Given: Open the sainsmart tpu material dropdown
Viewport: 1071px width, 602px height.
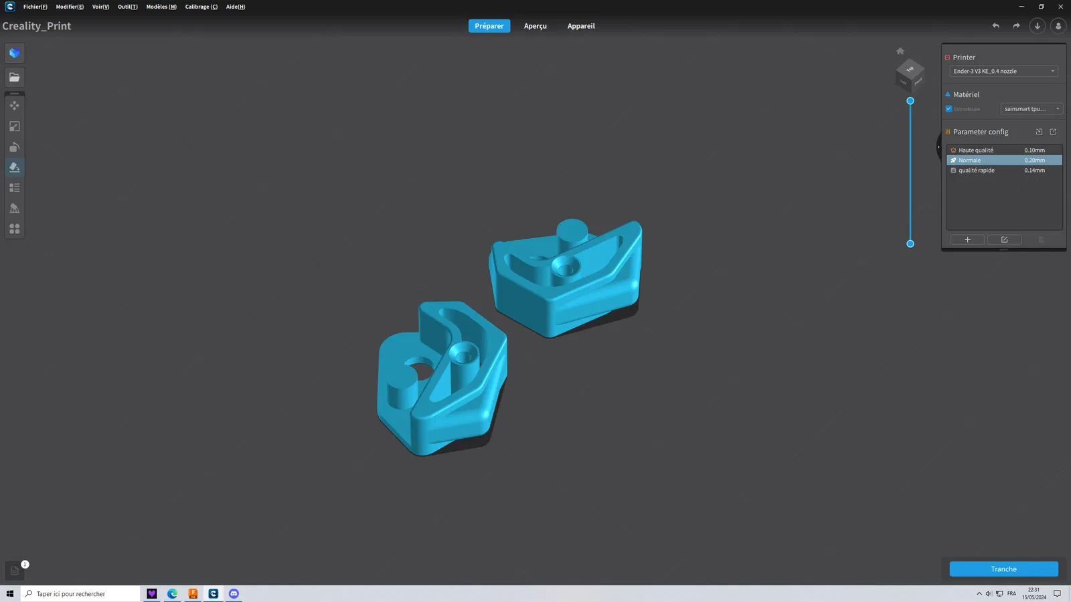Looking at the screenshot, I should (1032, 109).
